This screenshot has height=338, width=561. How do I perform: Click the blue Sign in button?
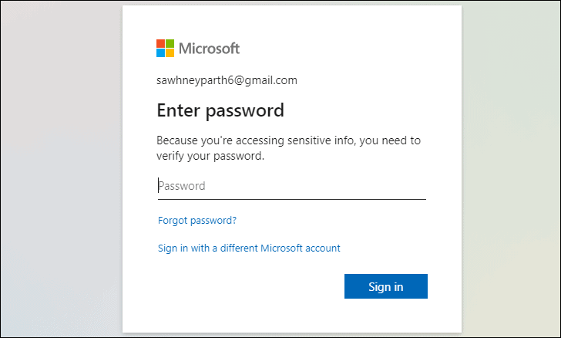tap(385, 286)
